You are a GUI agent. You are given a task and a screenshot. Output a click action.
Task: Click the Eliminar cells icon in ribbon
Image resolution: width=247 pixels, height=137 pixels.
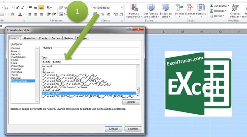pyautogui.click(x=190, y=8)
